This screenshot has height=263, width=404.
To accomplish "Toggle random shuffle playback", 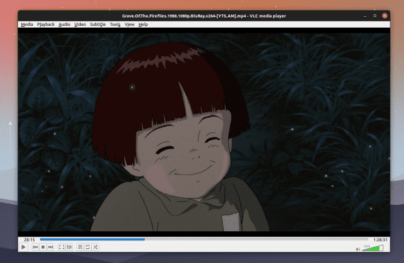I will click(x=95, y=247).
